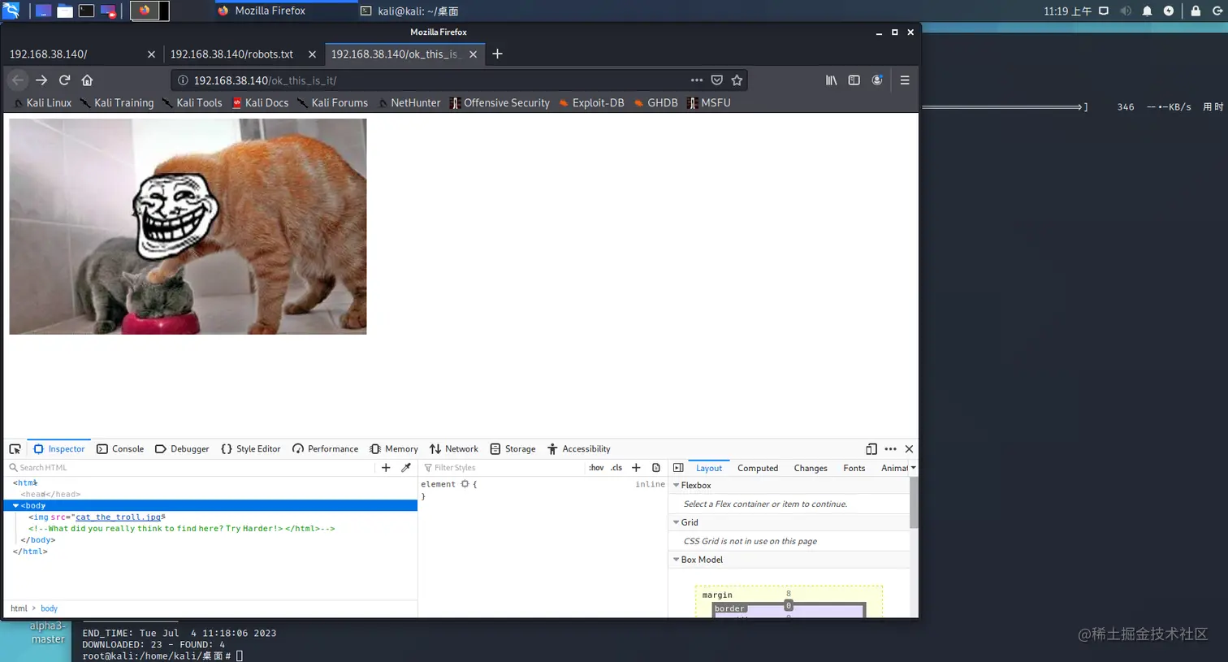Viewport: 1228px width, 662px height.
Task: Open the Style Editor tab
Action: (251, 449)
